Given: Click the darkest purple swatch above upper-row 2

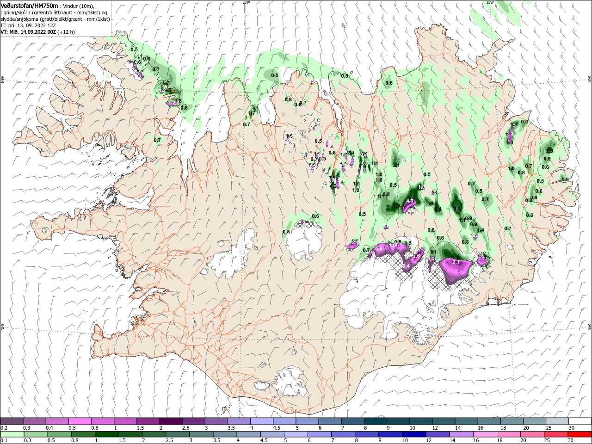Looking at the screenshot, I should click(x=171, y=421).
